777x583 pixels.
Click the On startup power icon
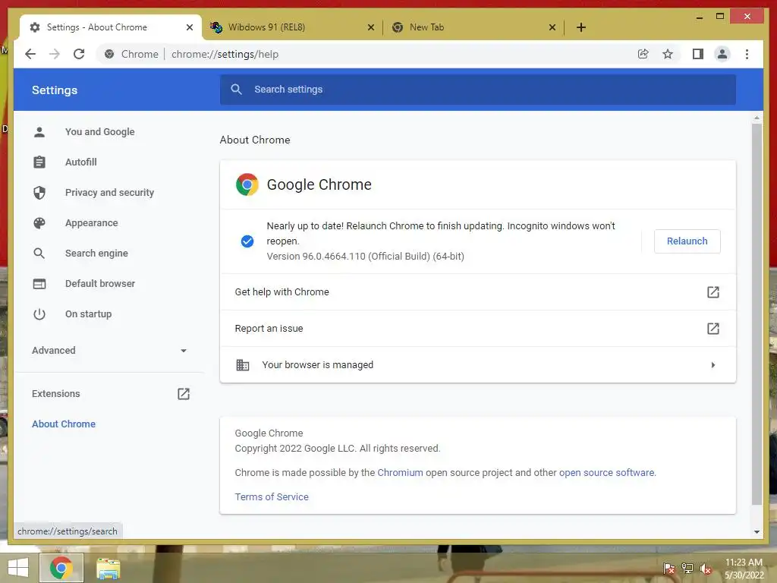39,314
